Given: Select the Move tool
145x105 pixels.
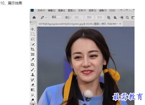Looking at the screenshot, I should tap(33, 29).
